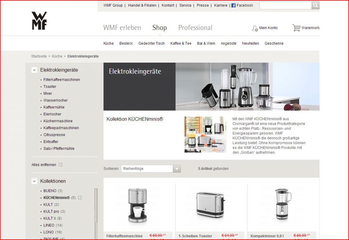
Task: Click the Mein Konto user icon
Action: coord(255,28)
